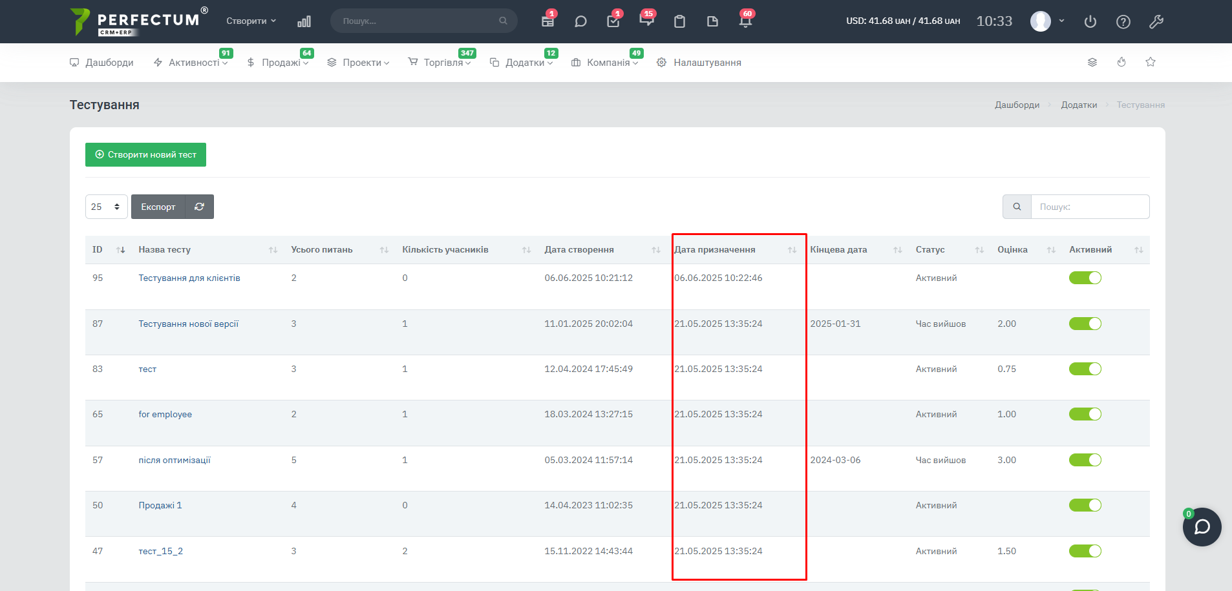The height and width of the screenshot is (591, 1232).
Task: Open the floating chat widget
Action: click(1202, 527)
